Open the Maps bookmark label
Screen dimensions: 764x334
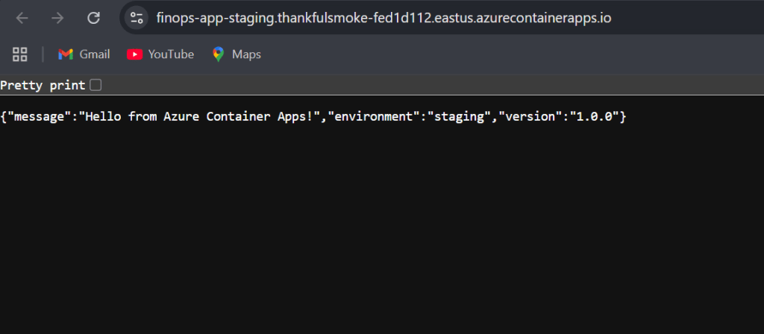tap(246, 54)
